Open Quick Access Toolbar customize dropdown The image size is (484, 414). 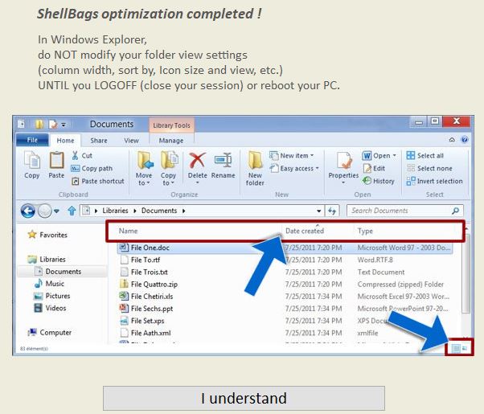coord(64,125)
